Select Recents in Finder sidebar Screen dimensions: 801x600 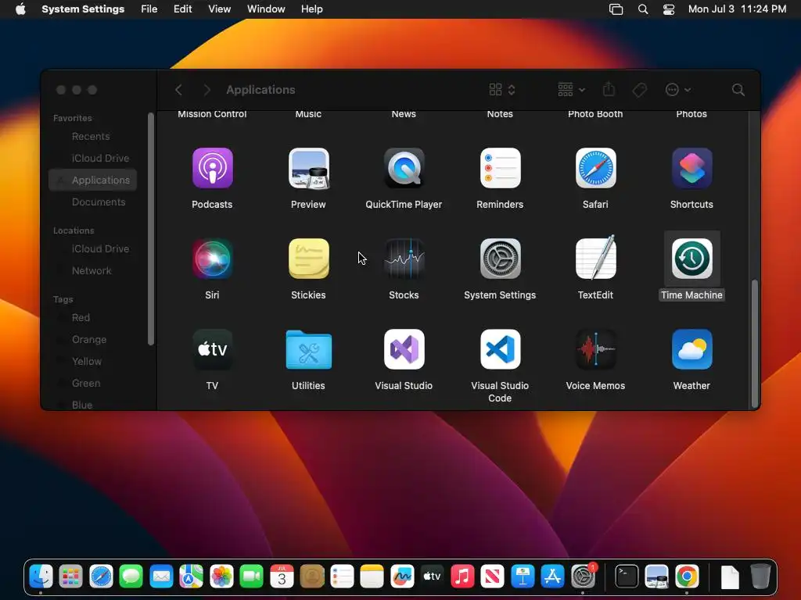(x=92, y=136)
